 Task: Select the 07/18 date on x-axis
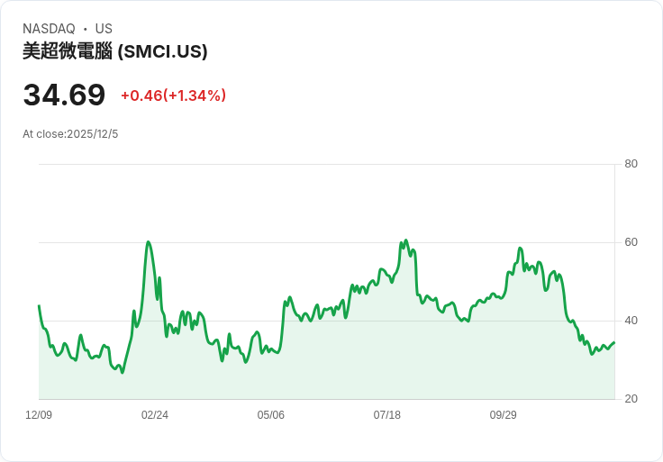pos(387,415)
